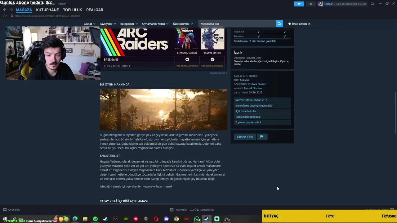Expand the Özel Kısımlar dropdown
The width and height of the screenshot is (397, 223).
[x=183, y=24]
